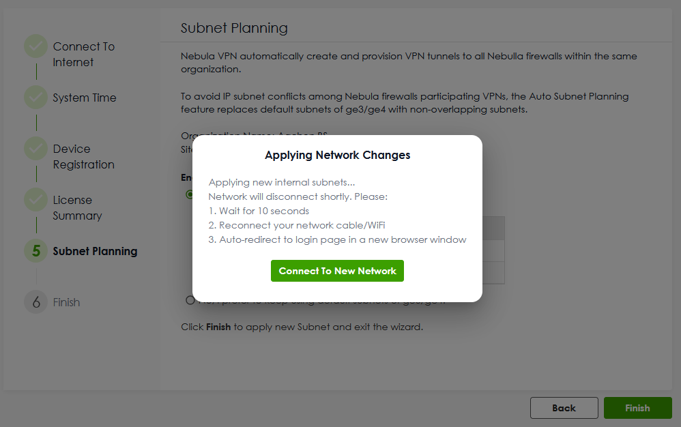Click the step 6 Finish circle icon
681x427 pixels.
35,302
